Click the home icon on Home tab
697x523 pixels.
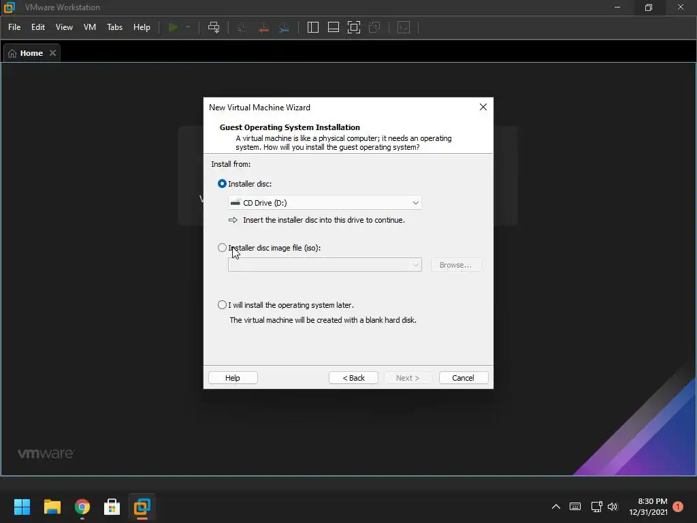pos(12,53)
